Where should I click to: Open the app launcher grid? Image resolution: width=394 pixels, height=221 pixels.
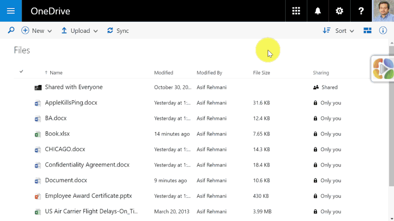coord(296,11)
